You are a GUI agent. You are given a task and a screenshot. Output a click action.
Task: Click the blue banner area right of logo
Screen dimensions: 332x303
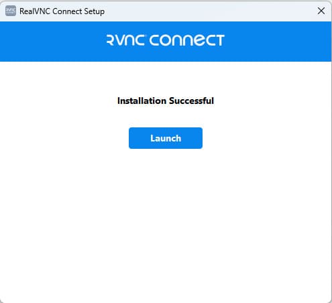coord(277,42)
